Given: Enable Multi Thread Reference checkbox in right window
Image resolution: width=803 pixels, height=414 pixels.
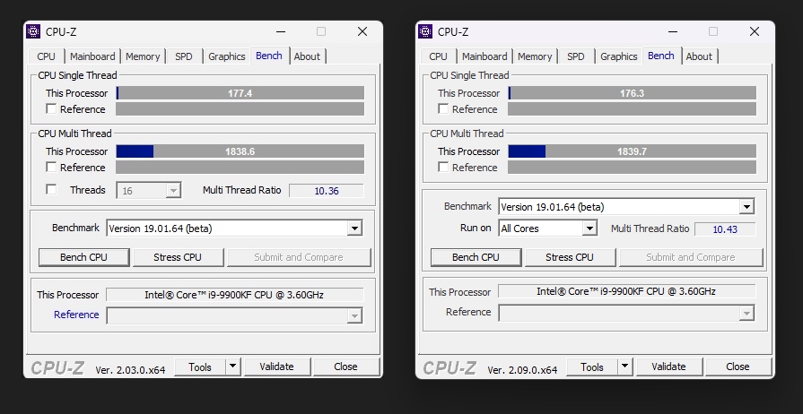Looking at the screenshot, I should tap(443, 168).
